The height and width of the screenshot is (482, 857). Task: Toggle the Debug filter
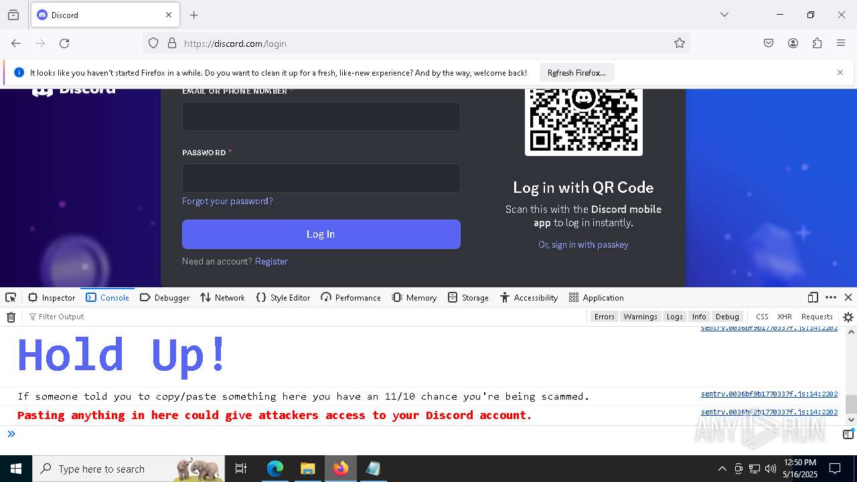[727, 317]
